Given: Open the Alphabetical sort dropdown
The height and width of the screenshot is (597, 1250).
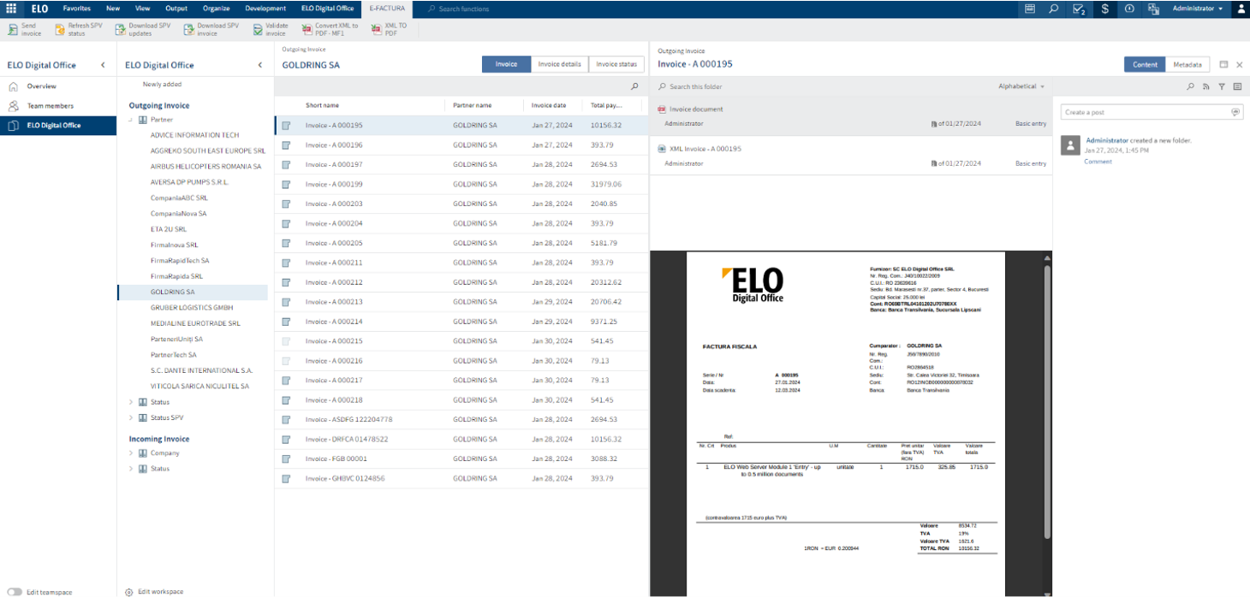Looking at the screenshot, I should click(1021, 86).
